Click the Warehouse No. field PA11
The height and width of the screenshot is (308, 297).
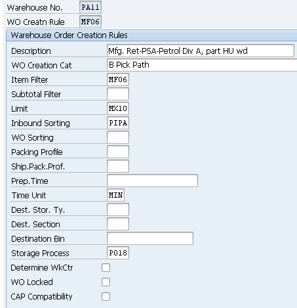[x=90, y=7]
